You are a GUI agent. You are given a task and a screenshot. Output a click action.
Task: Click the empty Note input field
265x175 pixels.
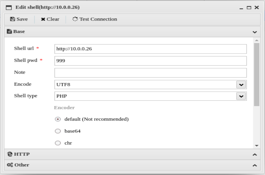(x=150, y=73)
